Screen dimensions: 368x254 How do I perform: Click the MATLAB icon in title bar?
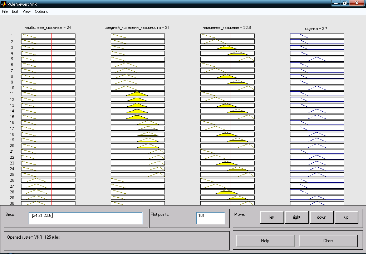point(4,4)
